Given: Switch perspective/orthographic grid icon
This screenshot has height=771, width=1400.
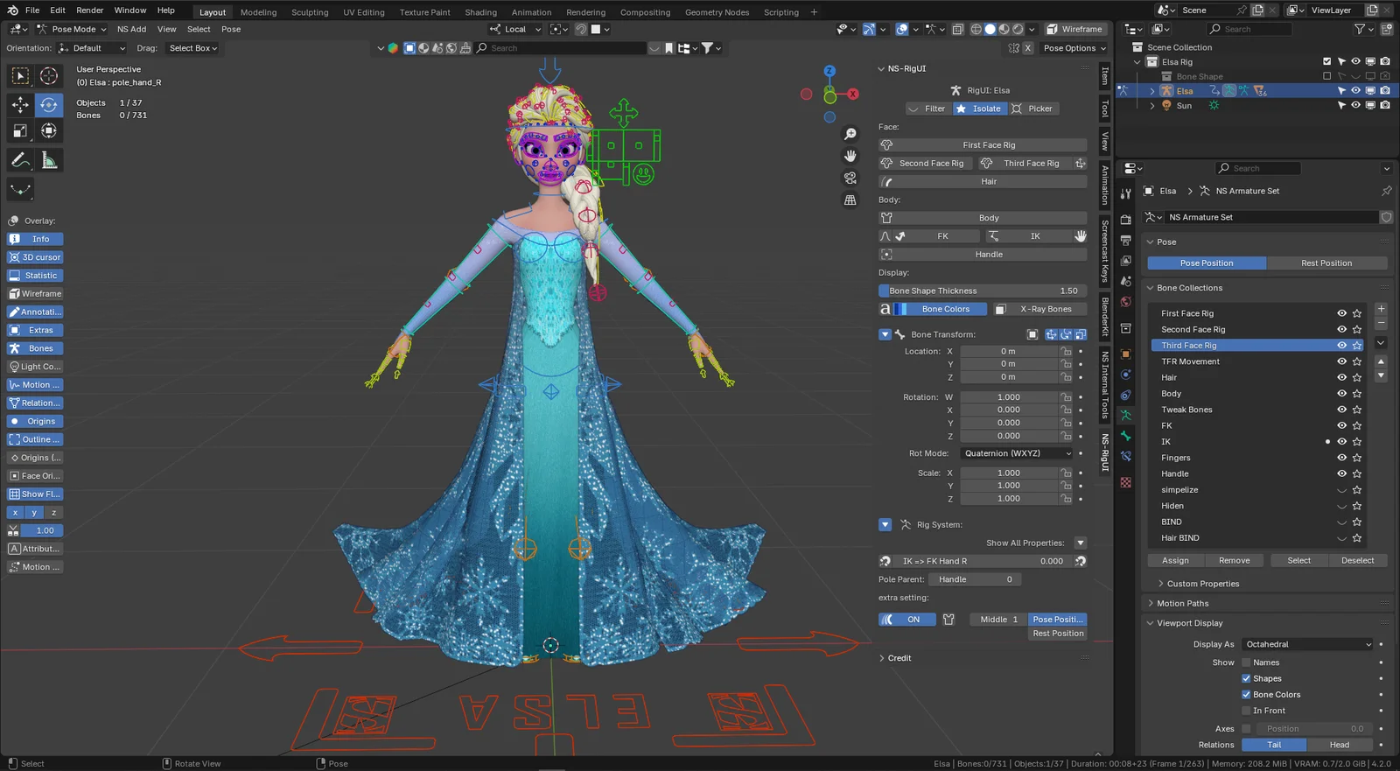Looking at the screenshot, I should coord(850,200).
